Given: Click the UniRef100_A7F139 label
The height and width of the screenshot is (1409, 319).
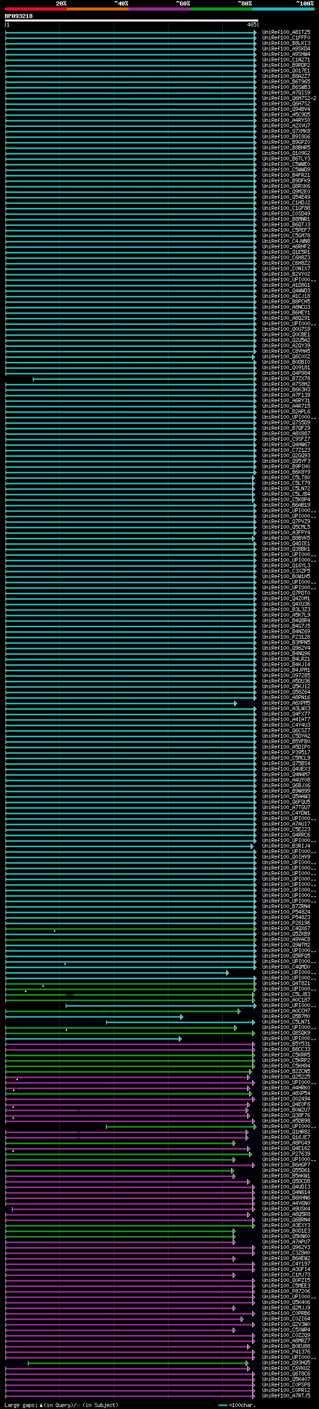Looking at the screenshot, I should pos(286,395).
